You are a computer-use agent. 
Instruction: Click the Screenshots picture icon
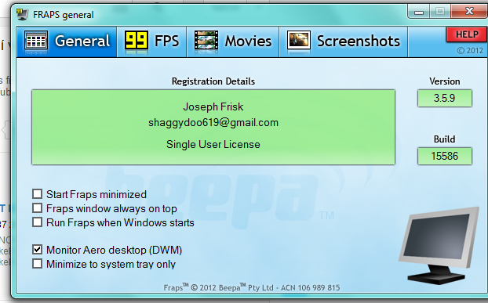click(298, 41)
